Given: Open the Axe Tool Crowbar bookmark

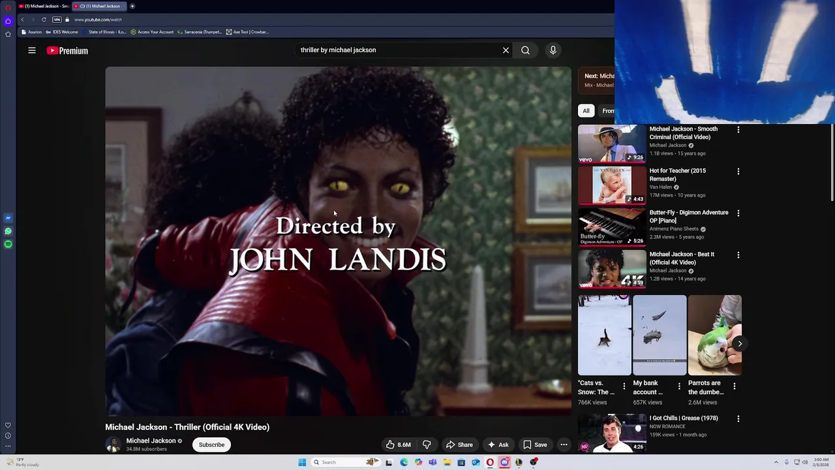Looking at the screenshot, I should pos(247,32).
